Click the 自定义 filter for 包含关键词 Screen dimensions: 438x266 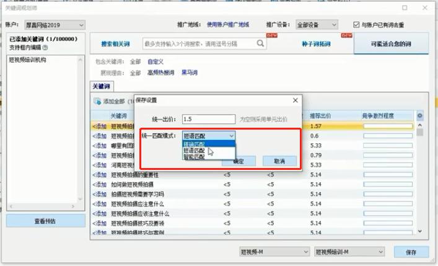(155, 61)
